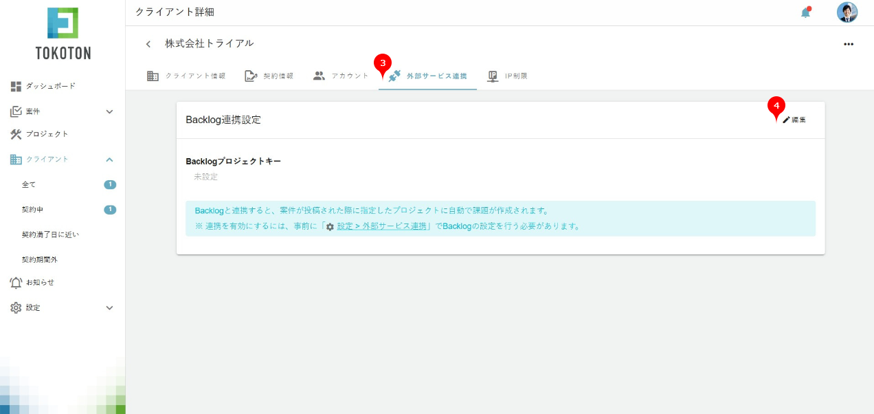The height and width of the screenshot is (414, 874).
Task: Click the building icon on クライアント情報 tab
Action: point(153,76)
